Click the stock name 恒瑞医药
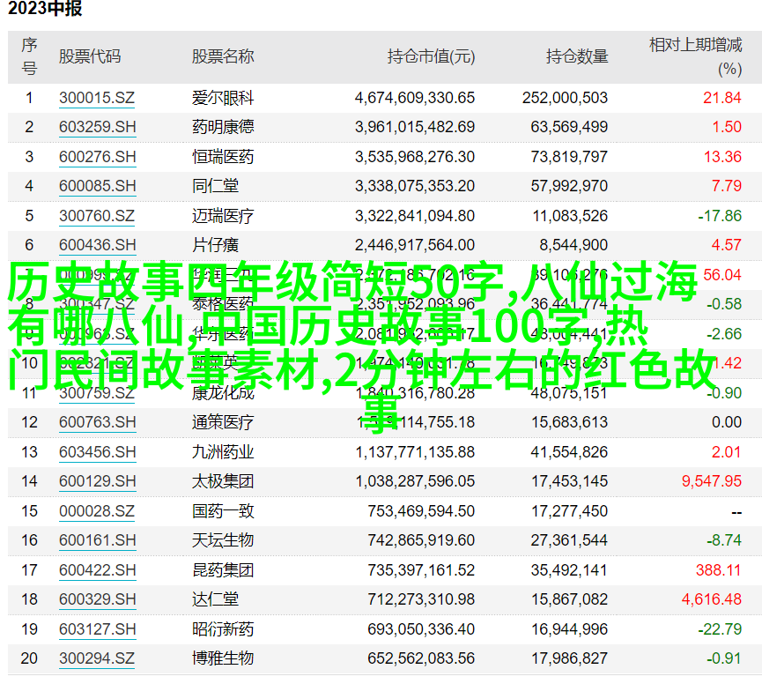Image resolution: width=762 pixels, height=684 pixels. 223,157
